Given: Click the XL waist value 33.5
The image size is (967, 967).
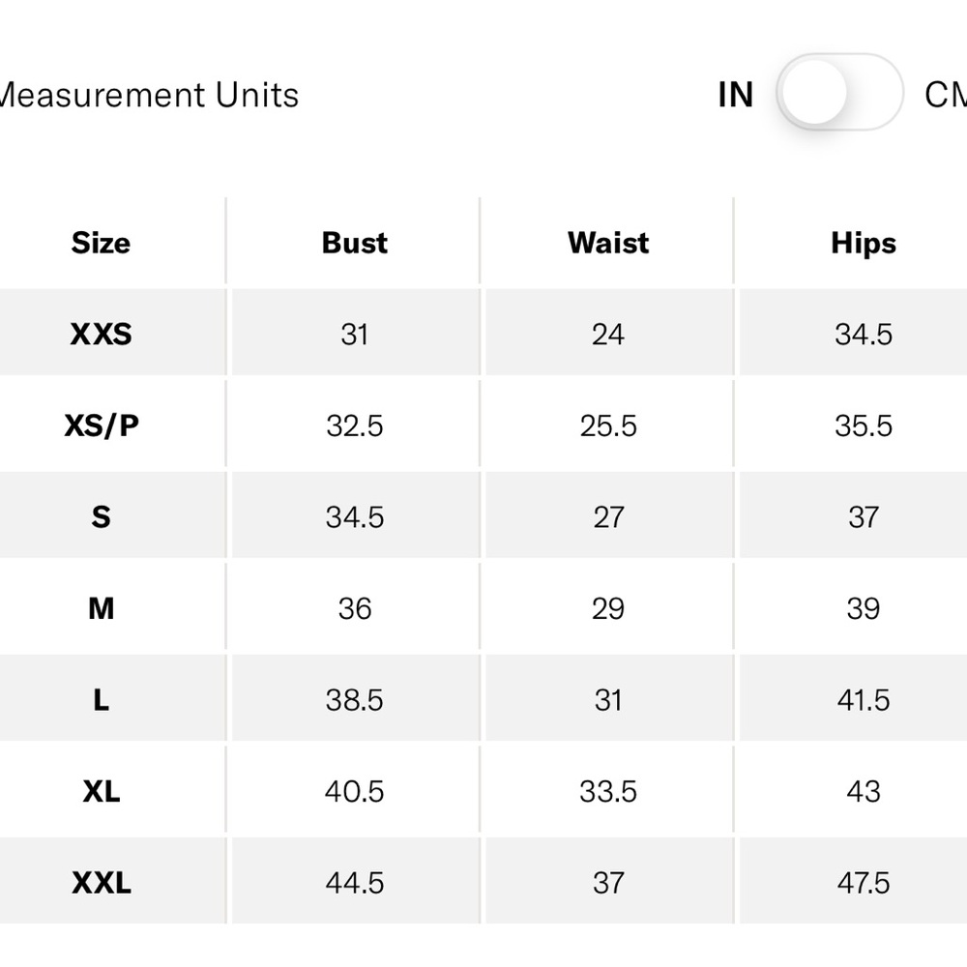Looking at the screenshot, I should point(608,791).
